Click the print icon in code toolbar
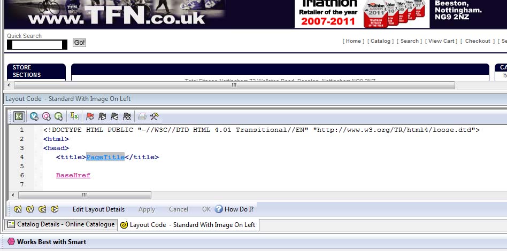The width and height of the screenshot is (507, 251). click(x=142, y=116)
